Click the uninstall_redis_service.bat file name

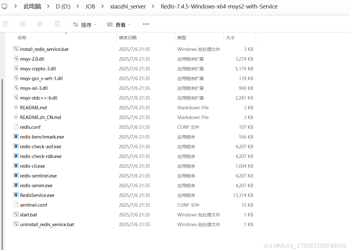pos(47,225)
